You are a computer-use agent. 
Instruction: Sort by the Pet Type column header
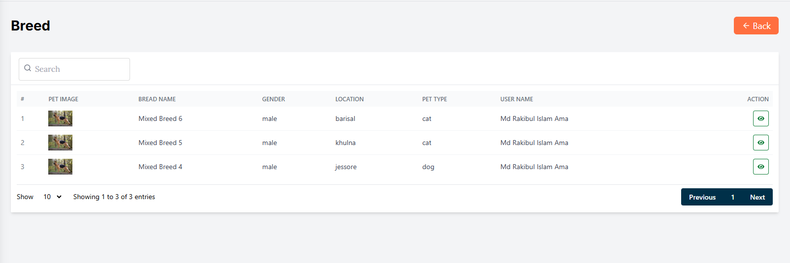point(434,99)
